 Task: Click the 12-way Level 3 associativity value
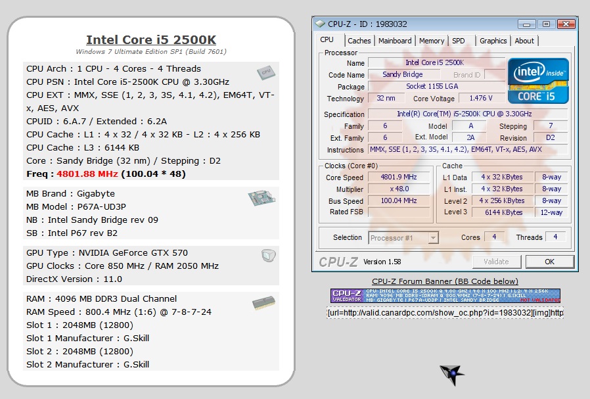click(551, 212)
